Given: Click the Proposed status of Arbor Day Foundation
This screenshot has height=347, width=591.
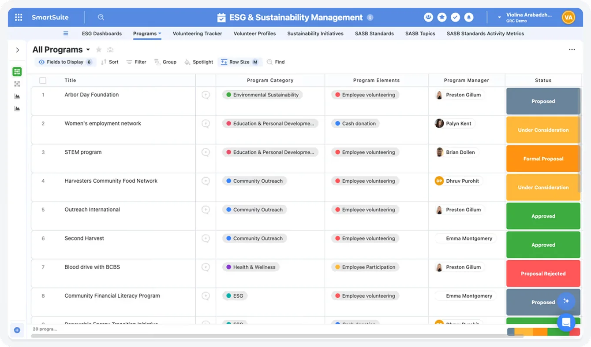Looking at the screenshot, I should coord(543,101).
